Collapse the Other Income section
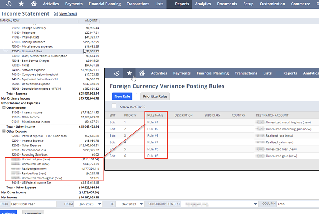 pos(4,108)
